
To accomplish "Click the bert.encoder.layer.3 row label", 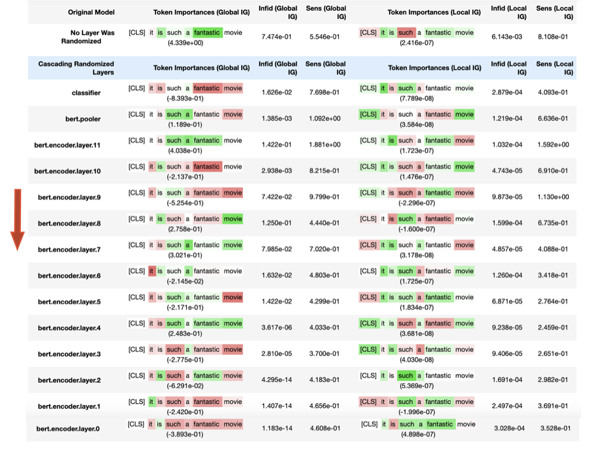I will tap(69, 354).
